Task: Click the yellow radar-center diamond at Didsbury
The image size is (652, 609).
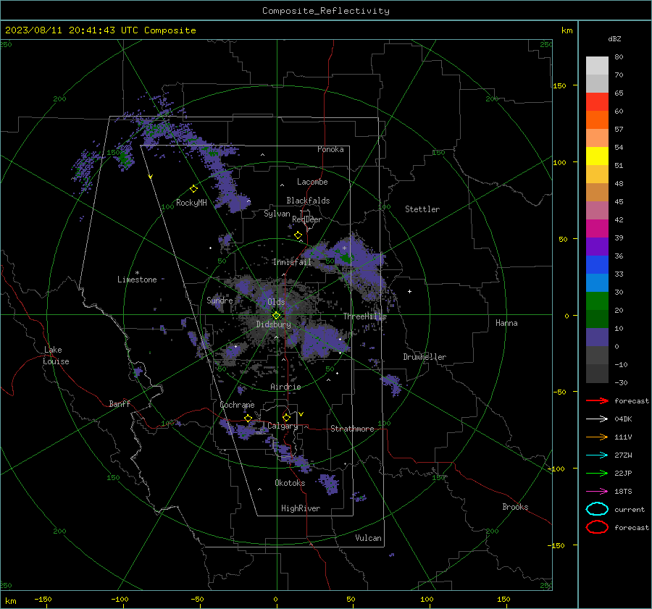Action: coord(276,316)
